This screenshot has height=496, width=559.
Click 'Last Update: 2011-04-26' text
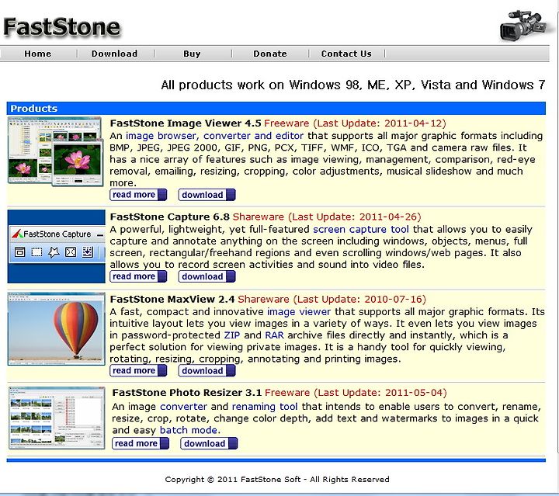pyautogui.click(x=355, y=217)
